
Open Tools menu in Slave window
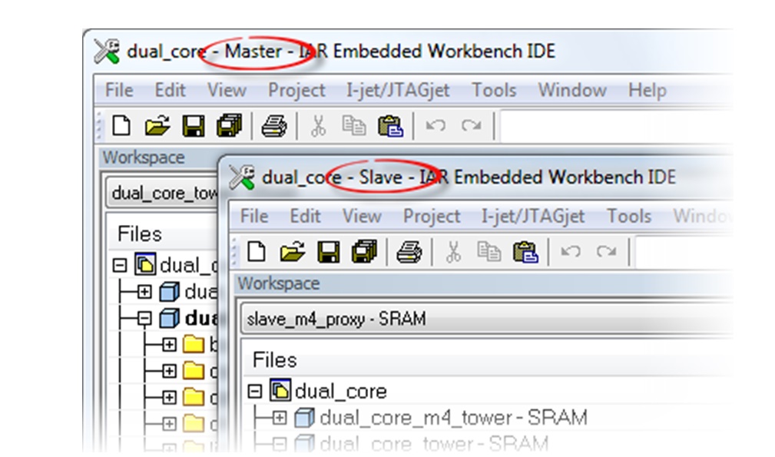point(628,217)
